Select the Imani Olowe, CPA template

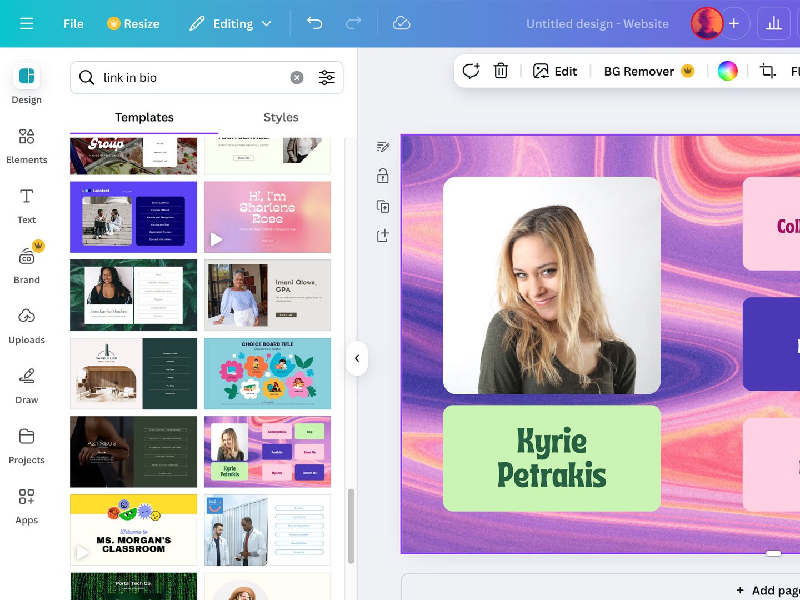(x=267, y=295)
